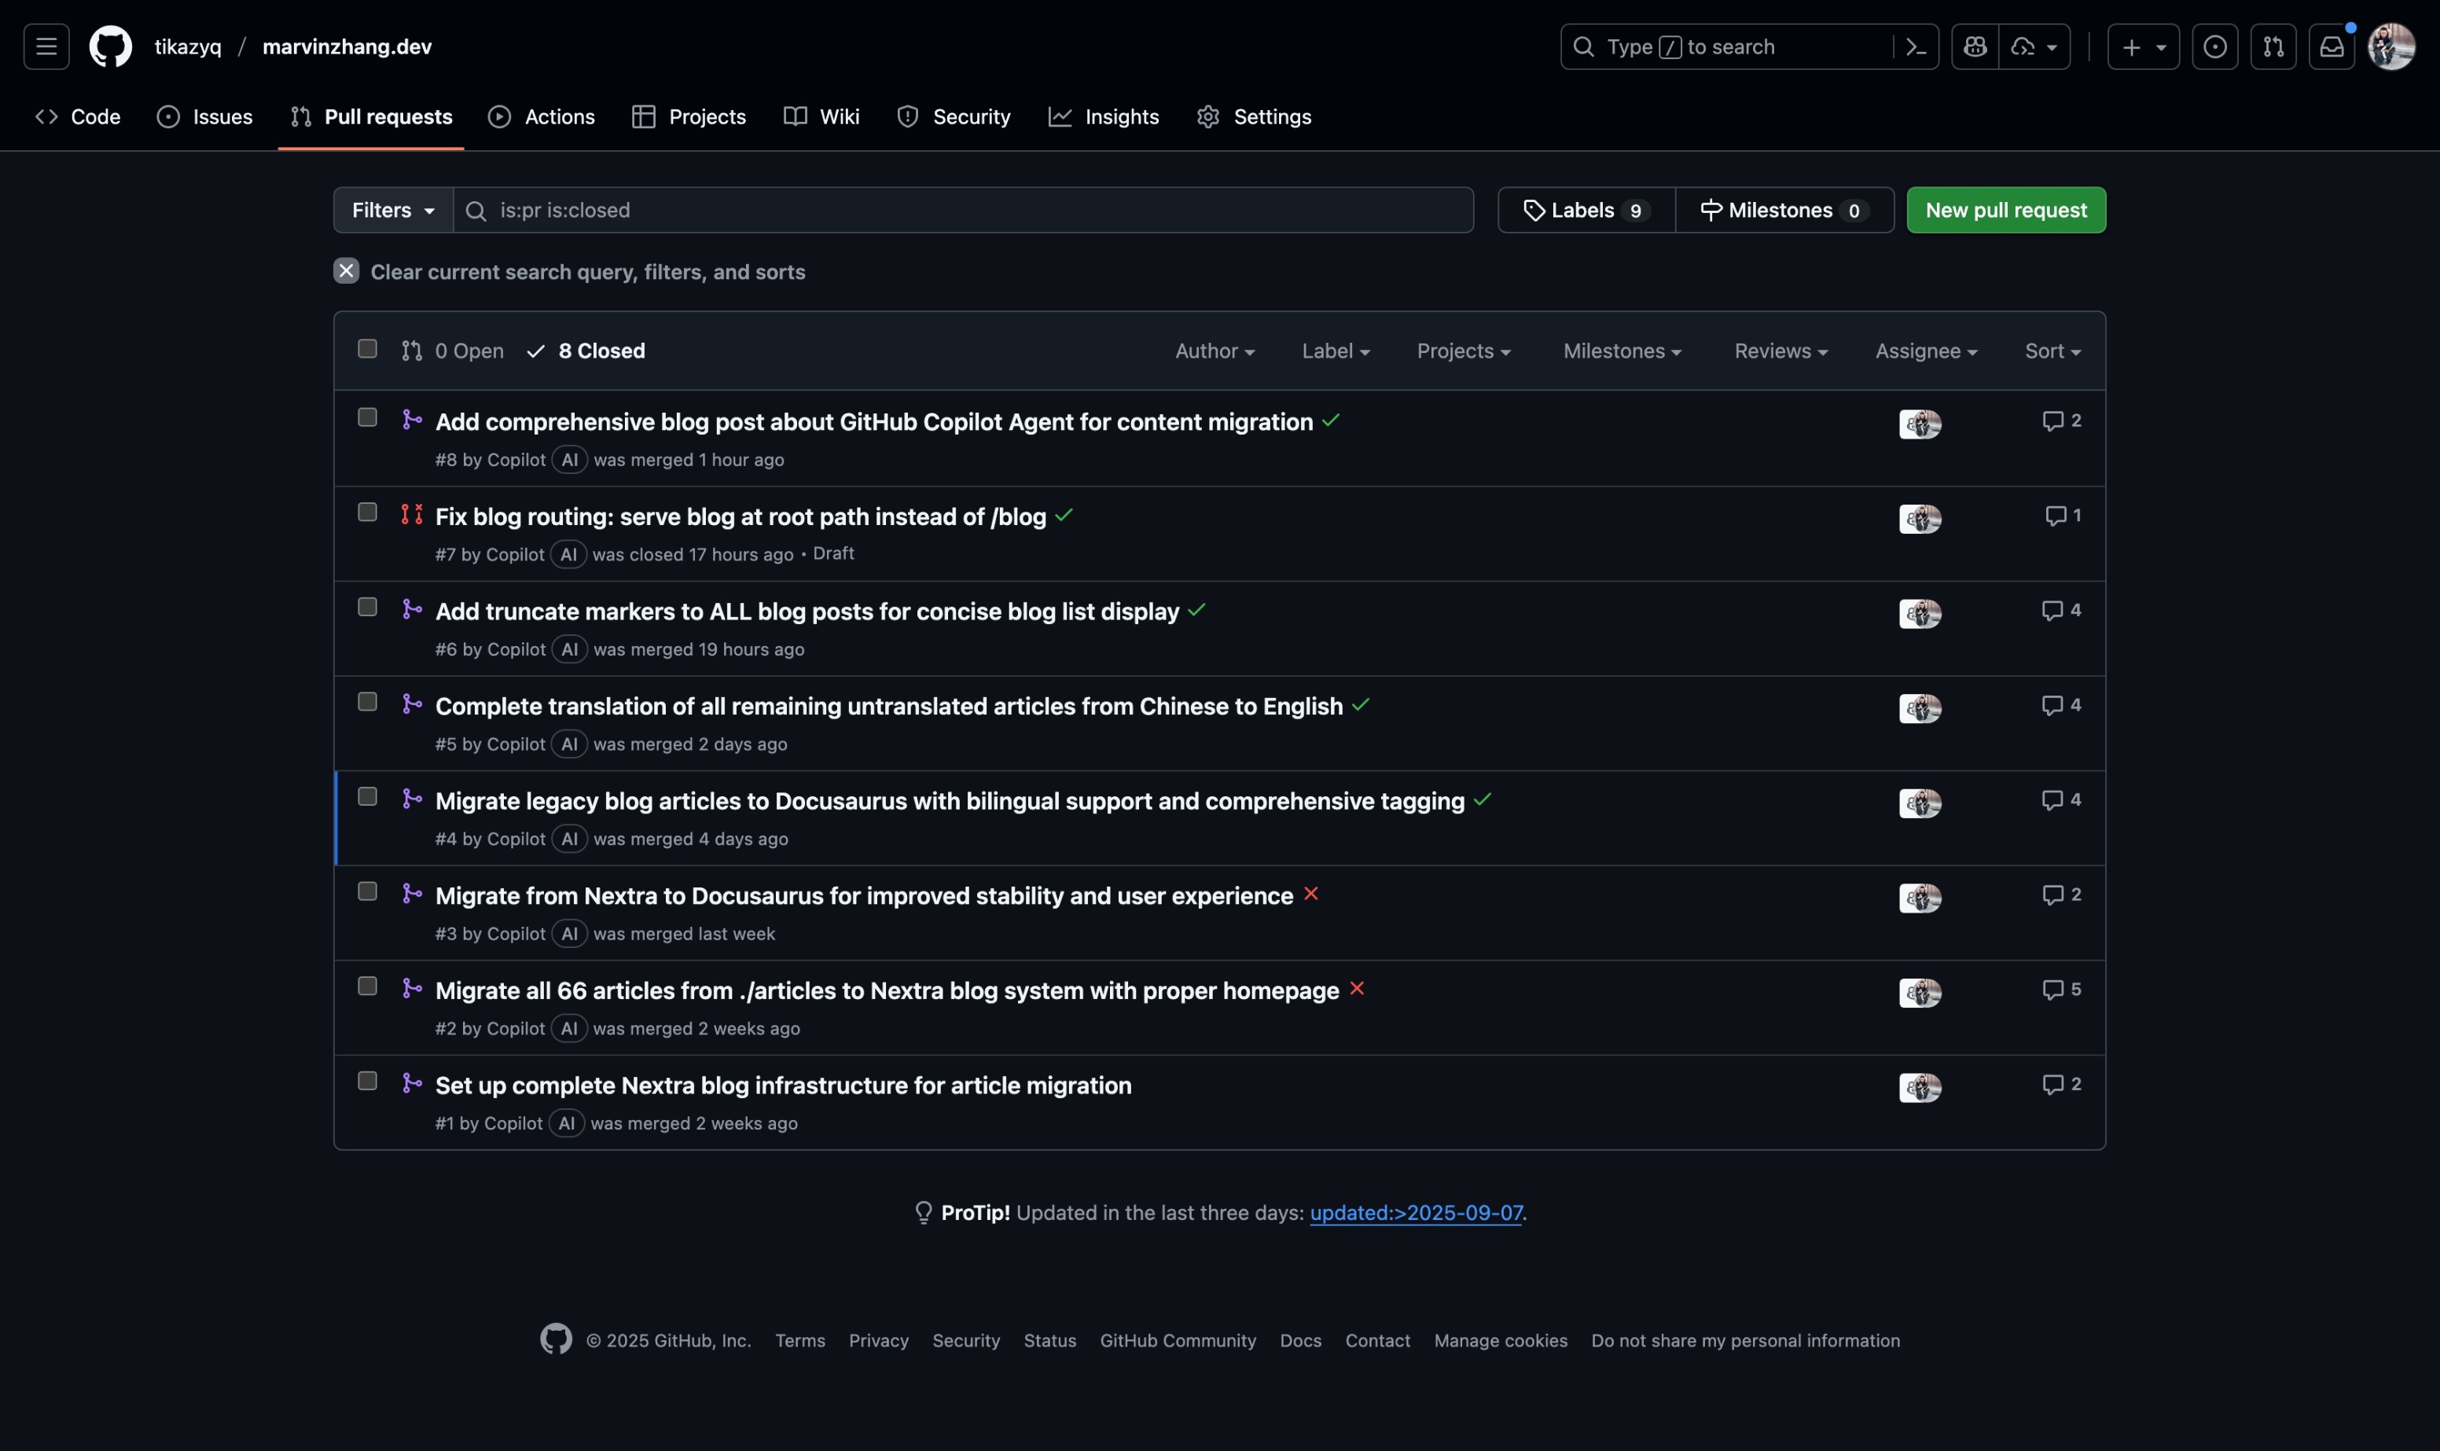This screenshot has height=1451, width=2440.
Task: Select checkbox for PR #8 Copilot Agent blog post
Action: [368, 417]
